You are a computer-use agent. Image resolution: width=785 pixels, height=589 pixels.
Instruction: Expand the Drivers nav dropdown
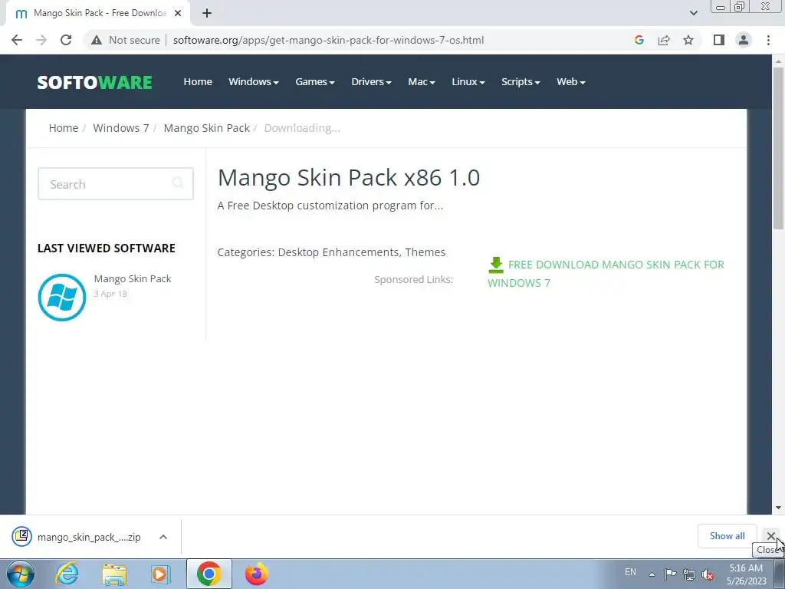(372, 81)
